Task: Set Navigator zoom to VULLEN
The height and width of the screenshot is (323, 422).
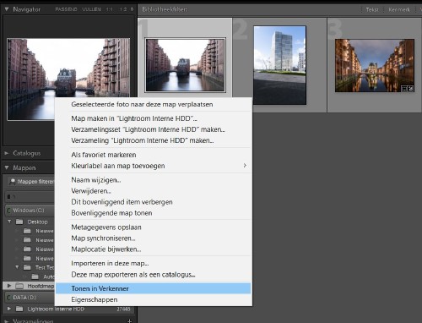Action: [x=91, y=9]
